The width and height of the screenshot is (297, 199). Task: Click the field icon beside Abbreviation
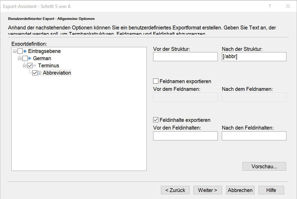click(x=40, y=73)
